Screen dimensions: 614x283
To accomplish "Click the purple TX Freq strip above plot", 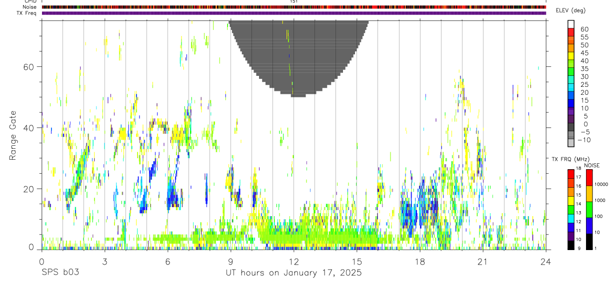I will pyautogui.click(x=294, y=13).
